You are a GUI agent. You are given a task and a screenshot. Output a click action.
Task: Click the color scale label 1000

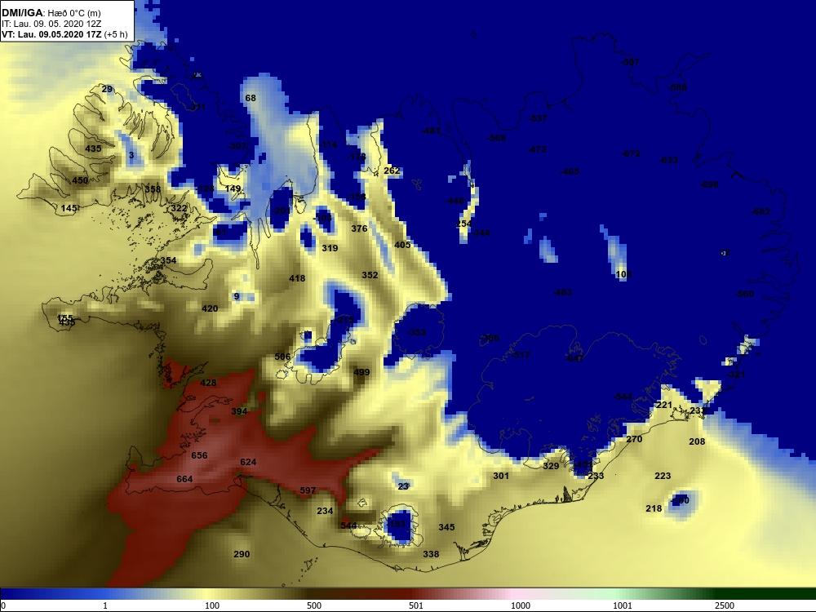click(521, 605)
